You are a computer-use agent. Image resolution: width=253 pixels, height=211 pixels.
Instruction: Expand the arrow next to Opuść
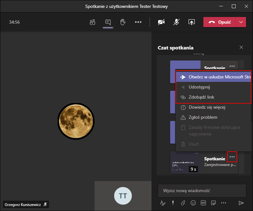click(x=241, y=22)
